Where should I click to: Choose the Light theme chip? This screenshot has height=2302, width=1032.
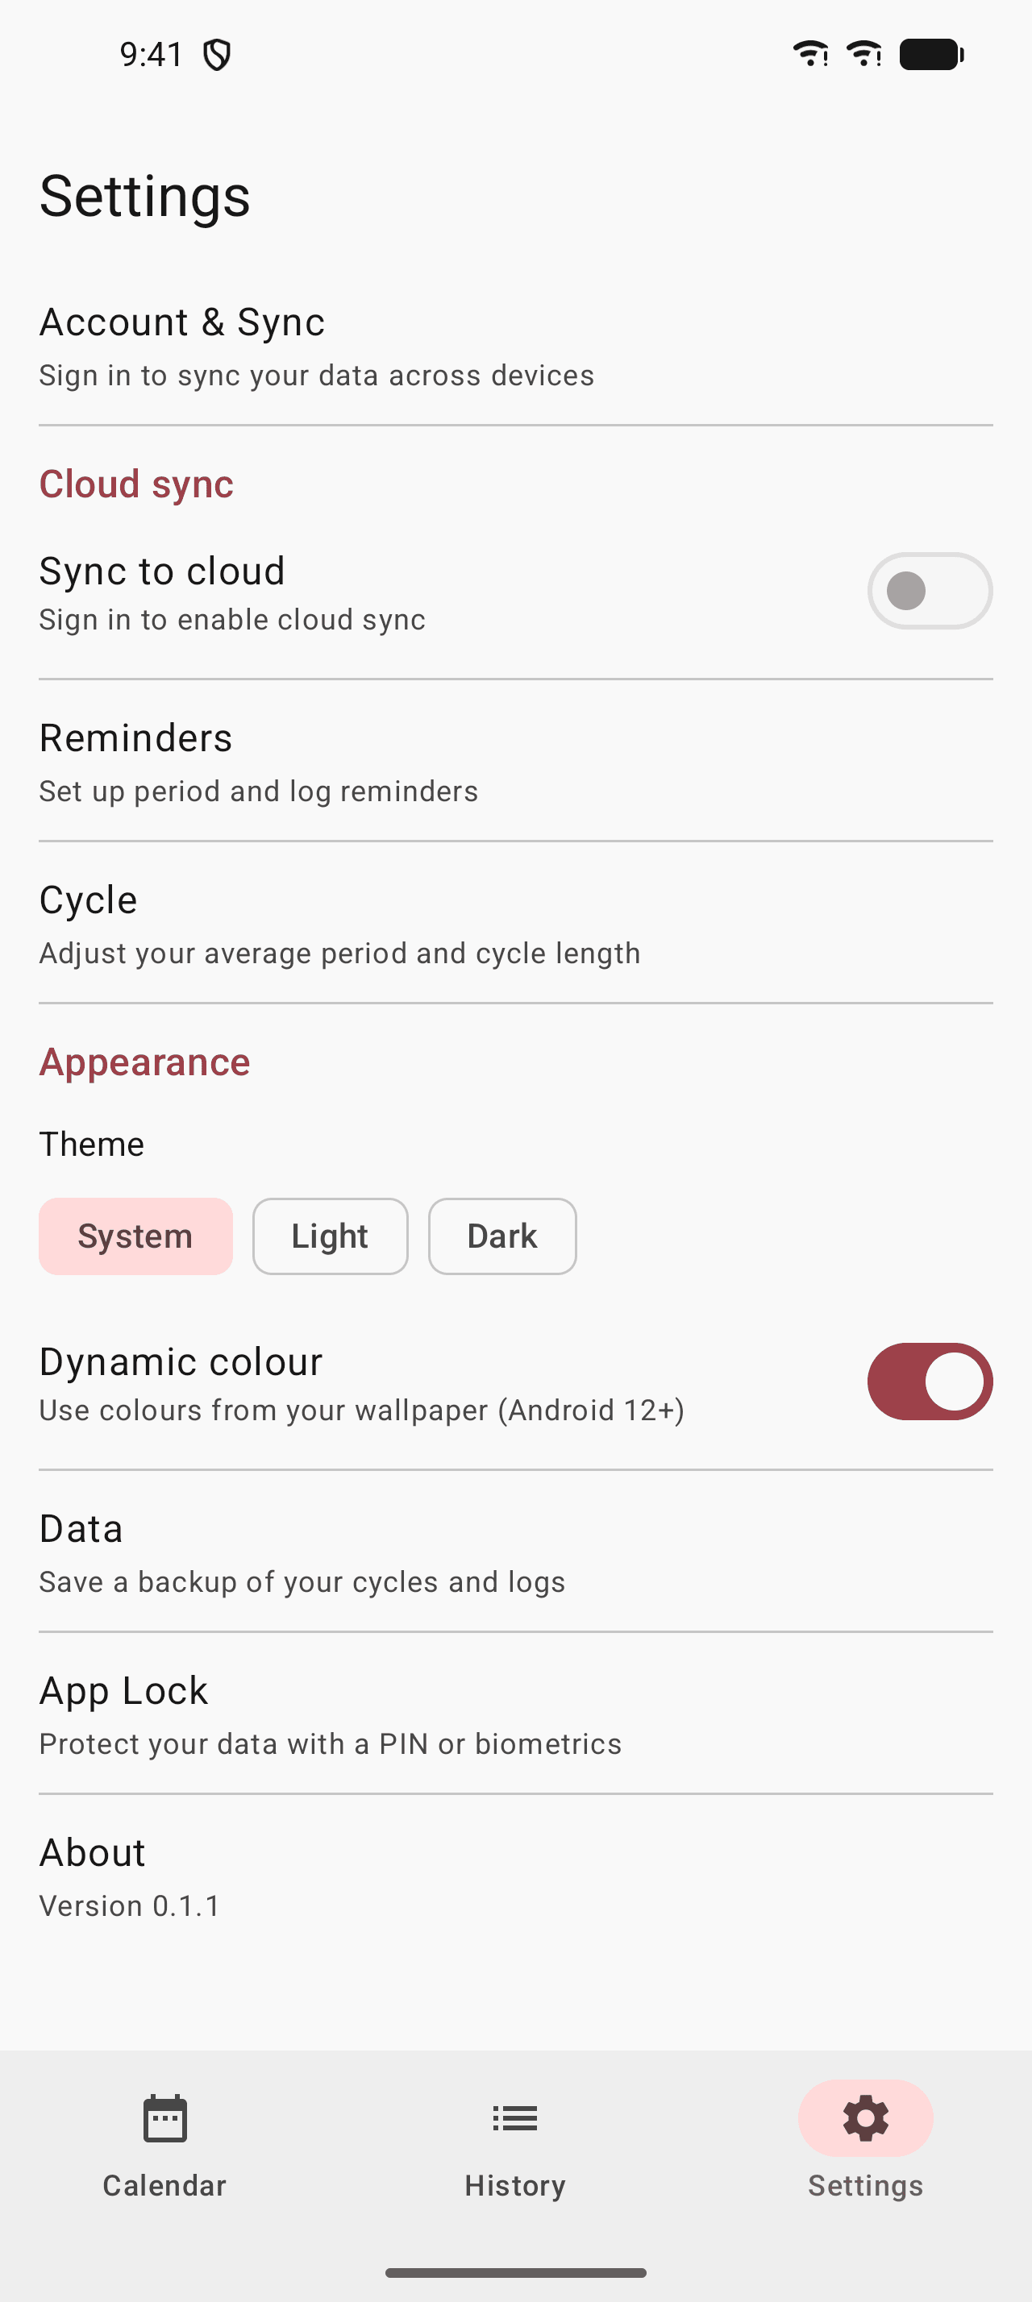coord(330,1236)
